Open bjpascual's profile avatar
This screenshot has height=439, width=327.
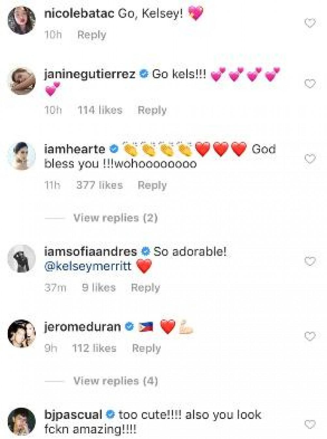(22, 422)
